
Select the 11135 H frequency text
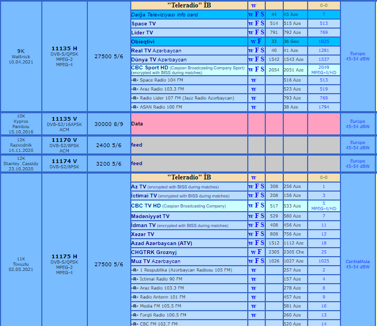point(64,49)
